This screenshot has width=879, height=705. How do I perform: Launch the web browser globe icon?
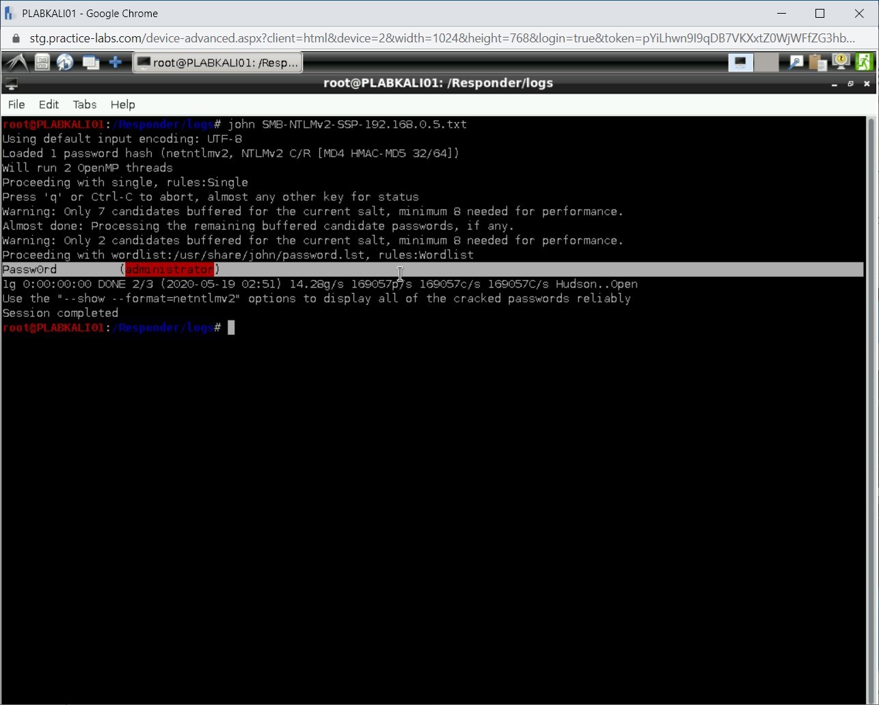(65, 62)
